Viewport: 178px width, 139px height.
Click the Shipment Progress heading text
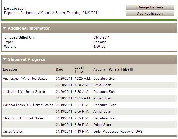[26, 59]
